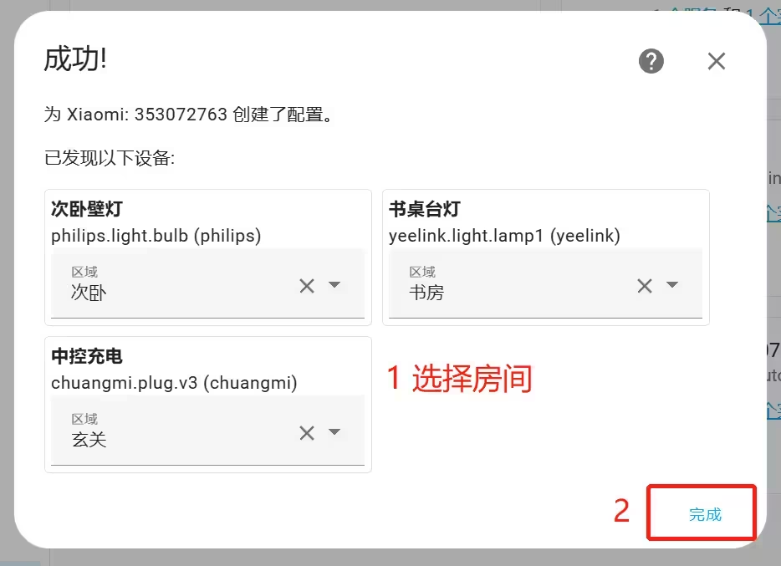Image resolution: width=781 pixels, height=566 pixels.
Task: Close the 成功! dialog with X
Action: coord(717,61)
